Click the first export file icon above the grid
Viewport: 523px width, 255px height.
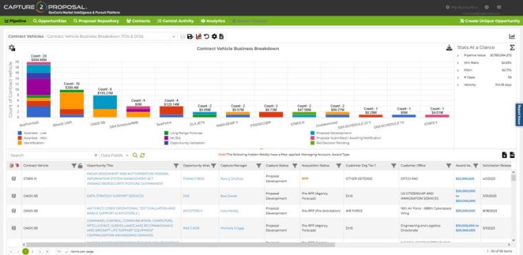coord(504,155)
